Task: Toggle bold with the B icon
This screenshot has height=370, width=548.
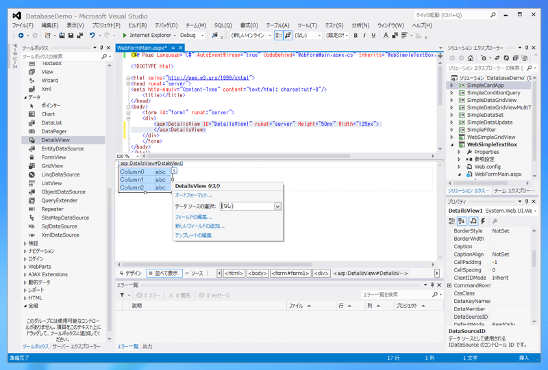Action: pos(356,36)
